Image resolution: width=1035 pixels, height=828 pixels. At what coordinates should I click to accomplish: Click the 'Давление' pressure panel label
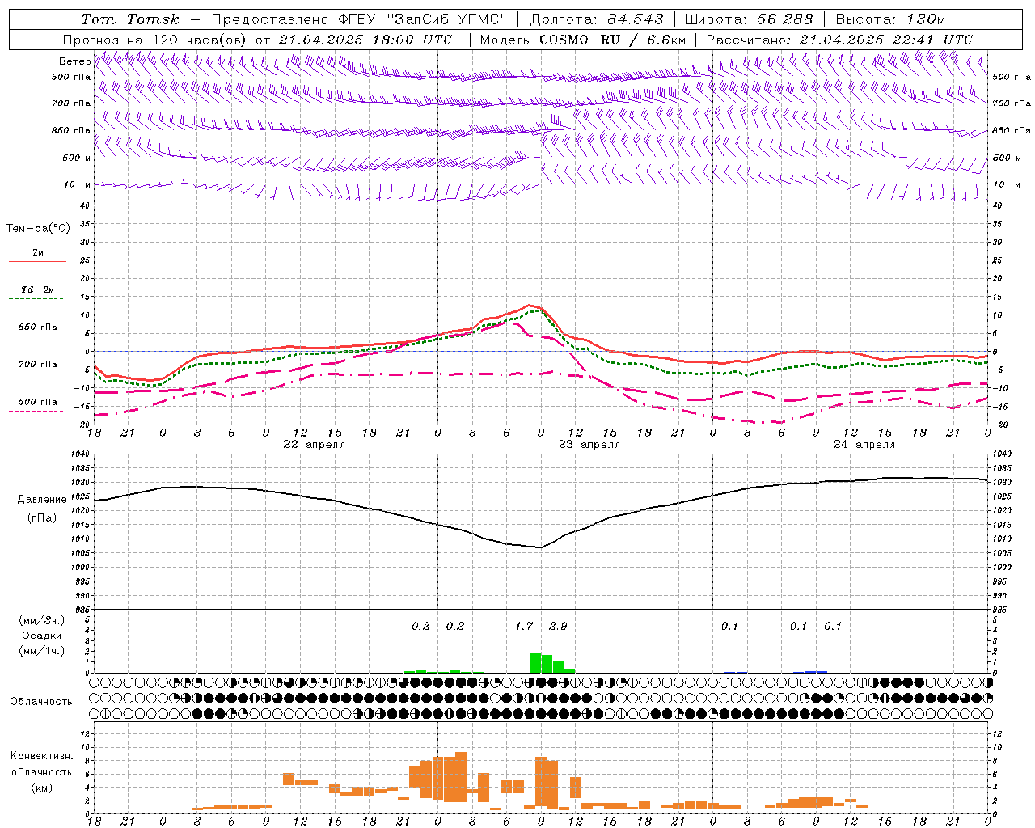pos(42,499)
